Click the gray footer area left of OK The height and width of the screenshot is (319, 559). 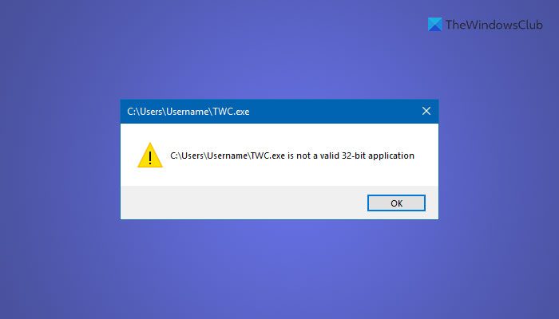[240, 203]
